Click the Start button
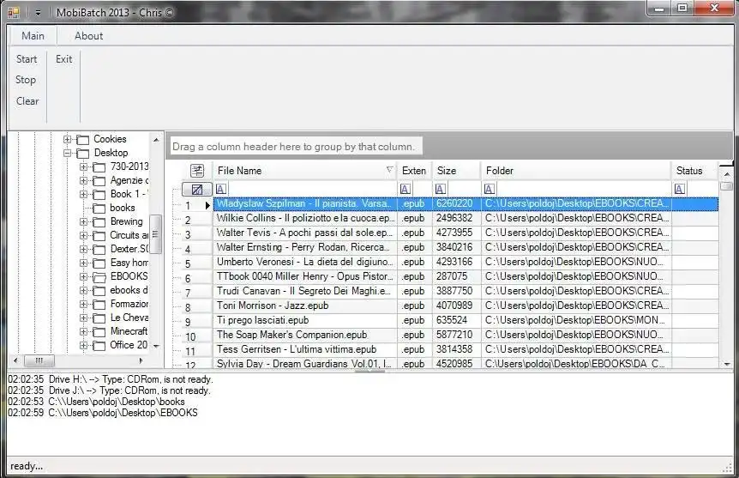Image resolution: width=739 pixels, height=478 pixels. click(27, 59)
